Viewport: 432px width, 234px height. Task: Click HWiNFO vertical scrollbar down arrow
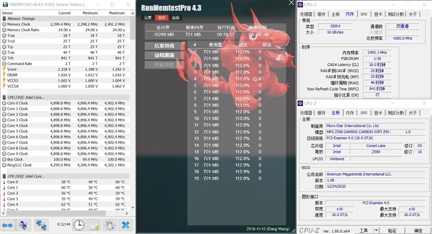point(132,208)
